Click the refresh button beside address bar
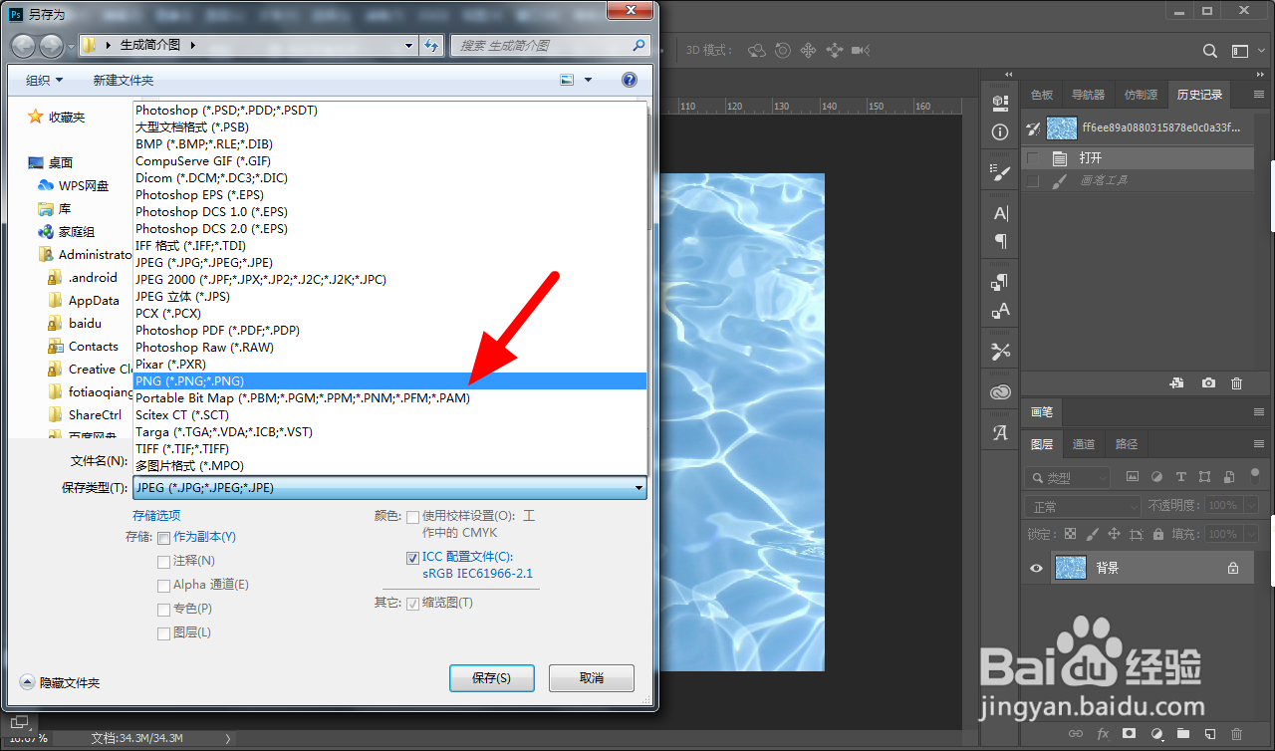1275x751 pixels. (x=431, y=45)
